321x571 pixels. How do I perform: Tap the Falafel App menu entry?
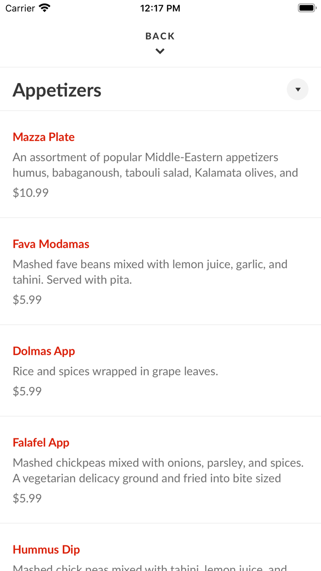coord(41,442)
